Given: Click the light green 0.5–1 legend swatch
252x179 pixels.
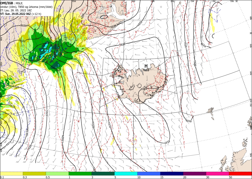Looking at the screenshot, I should click(57, 173).
